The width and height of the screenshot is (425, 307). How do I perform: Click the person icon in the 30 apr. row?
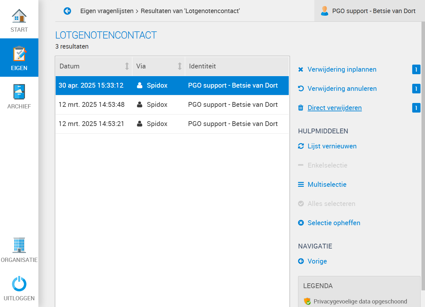(x=140, y=85)
